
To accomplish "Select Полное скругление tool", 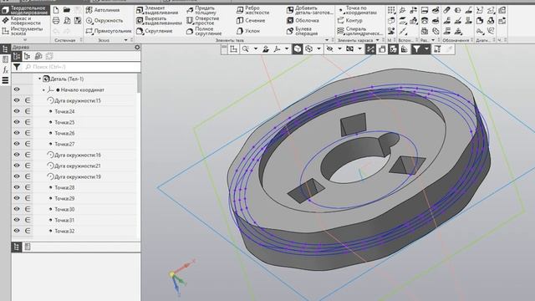I will click(204, 32).
